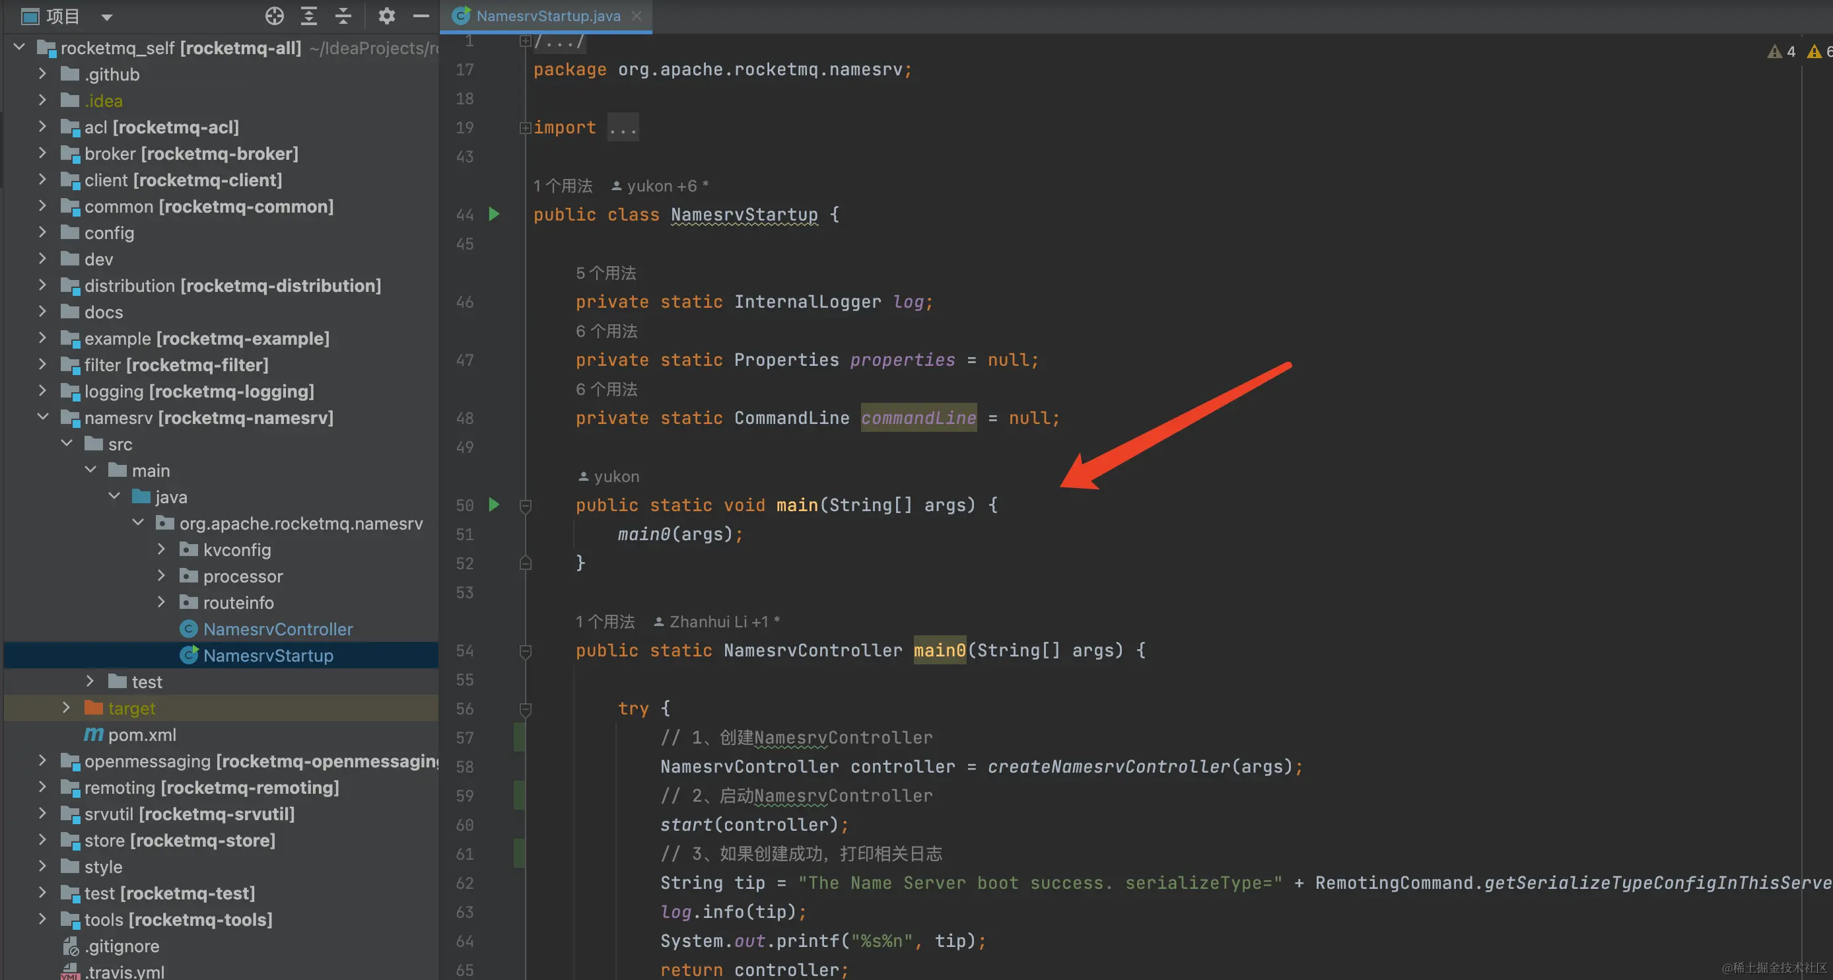
Task: Open the 项目 view dropdown
Action: 107,17
